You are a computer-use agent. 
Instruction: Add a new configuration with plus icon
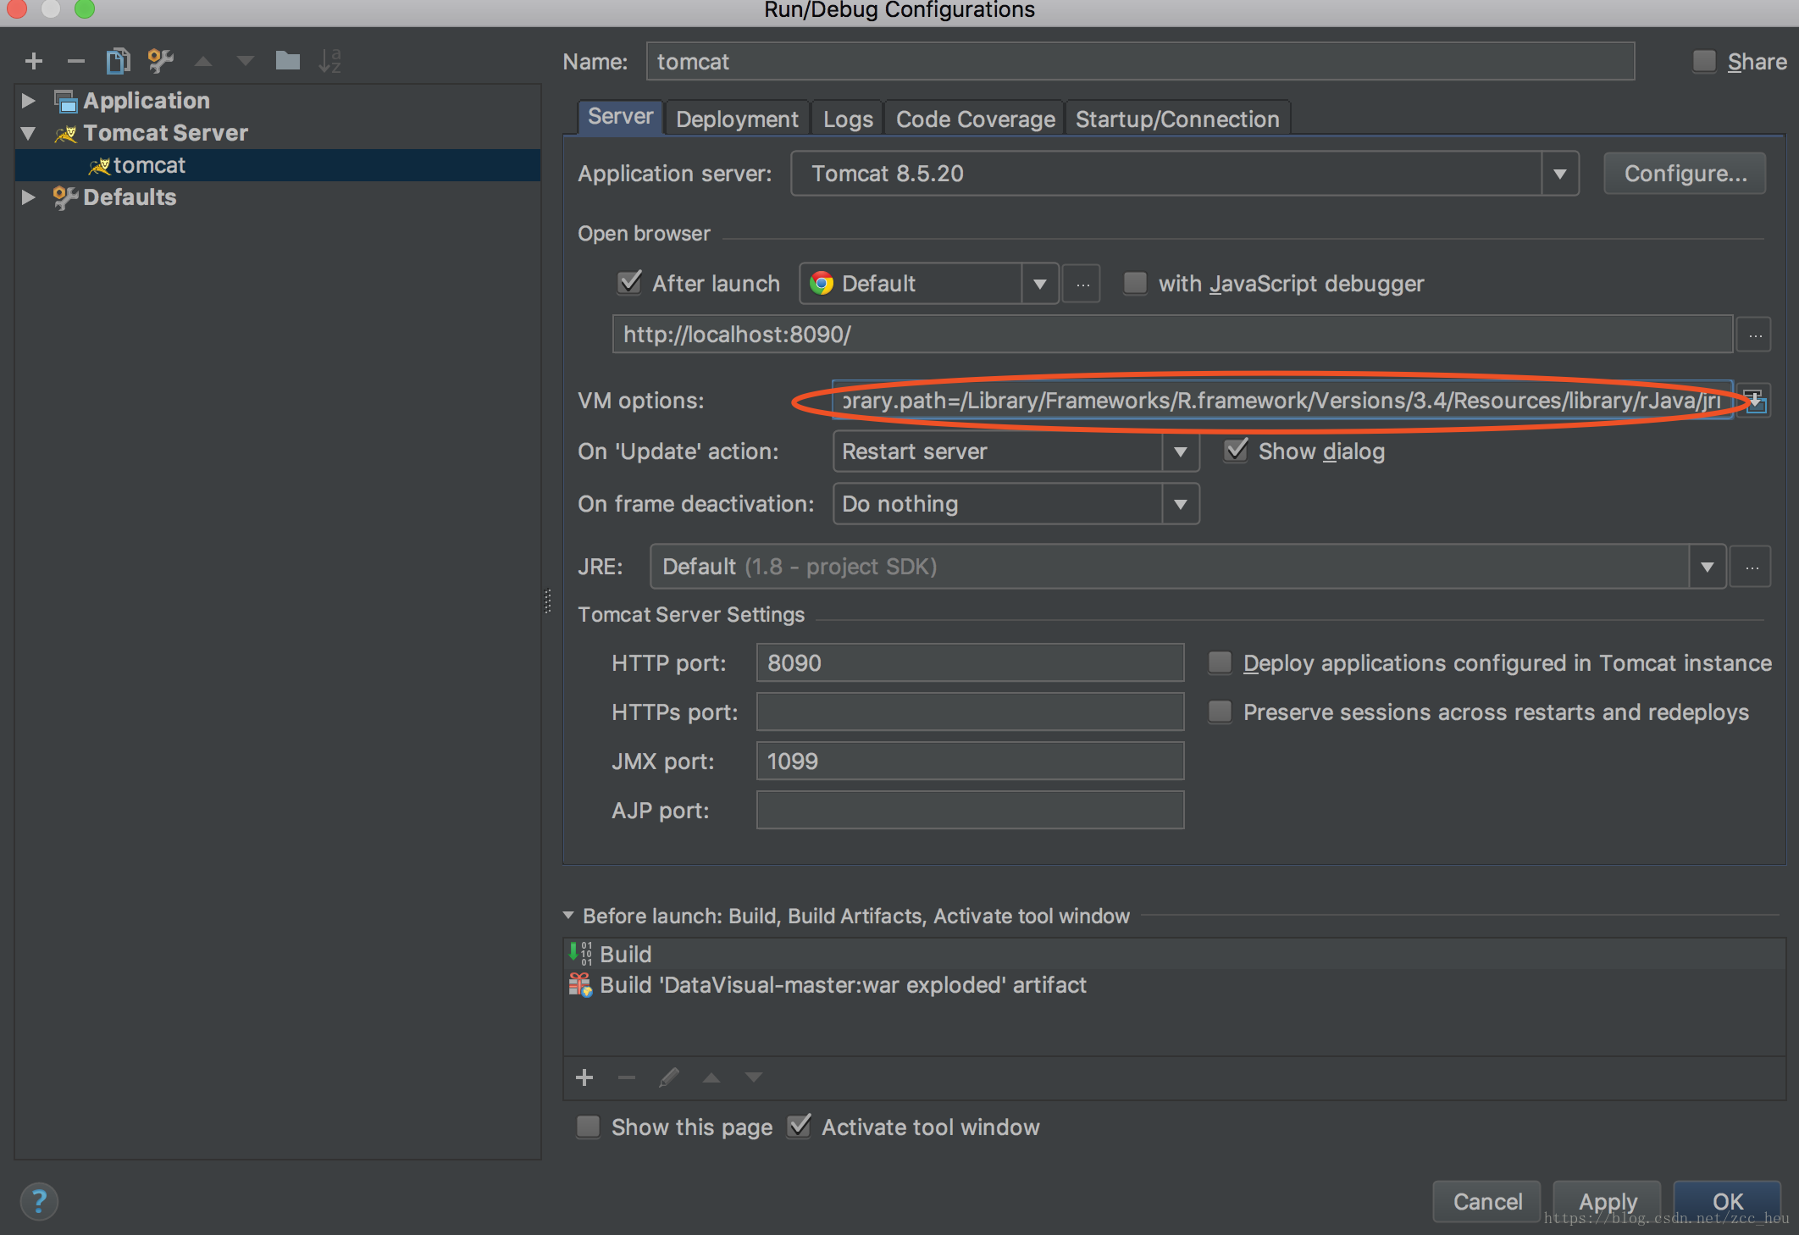tap(34, 61)
